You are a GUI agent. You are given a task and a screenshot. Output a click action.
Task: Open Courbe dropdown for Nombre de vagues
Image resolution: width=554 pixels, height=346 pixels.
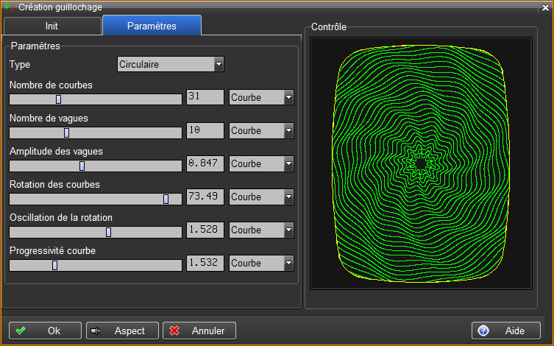tap(261, 130)
